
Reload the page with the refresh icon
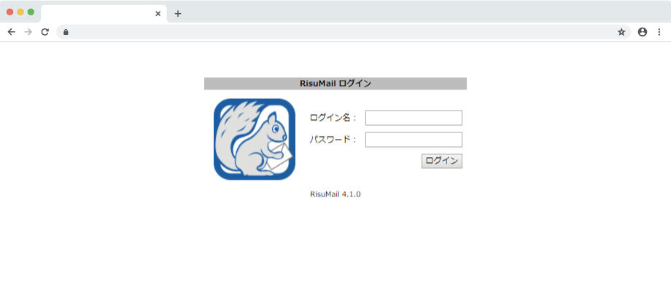point(45,32)
